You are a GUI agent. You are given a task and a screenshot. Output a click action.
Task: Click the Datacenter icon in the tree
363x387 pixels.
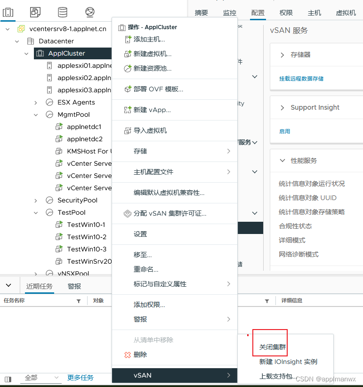pos(31,41)
